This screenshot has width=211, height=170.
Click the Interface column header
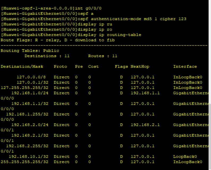[x=185, y=66]
